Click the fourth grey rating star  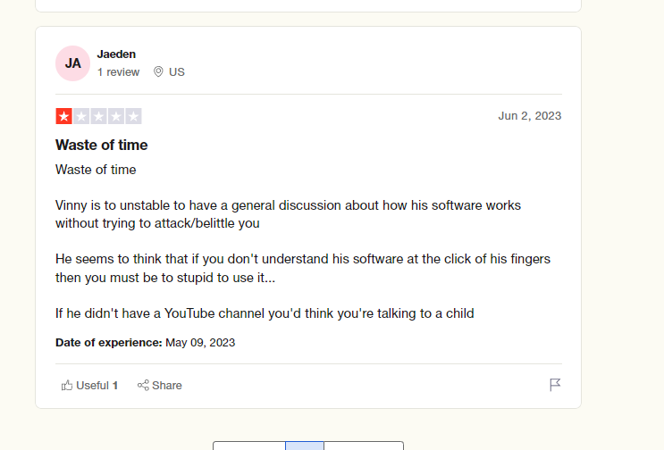(116, 116)
